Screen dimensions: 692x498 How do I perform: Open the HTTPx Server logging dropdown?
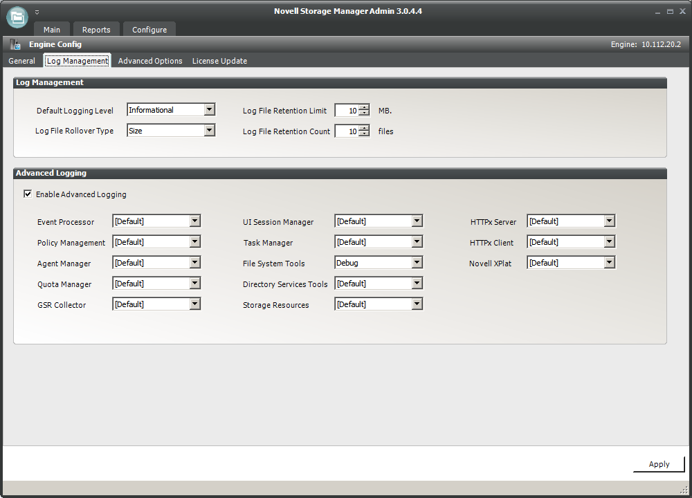click(610, 221)
